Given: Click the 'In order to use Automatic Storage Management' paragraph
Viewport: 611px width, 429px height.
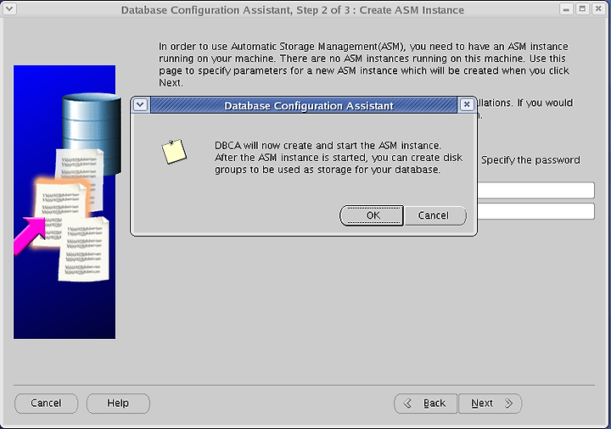Looking at the screenshot, I should 364,64.
